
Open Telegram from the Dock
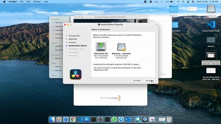(x=121, y=120)
